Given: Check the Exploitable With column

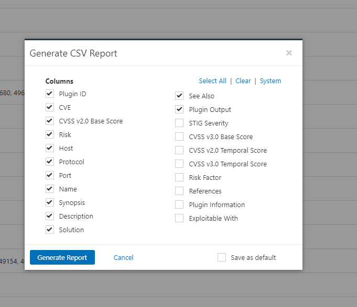Looking at the screenshot, I should [x=179, y=218].
